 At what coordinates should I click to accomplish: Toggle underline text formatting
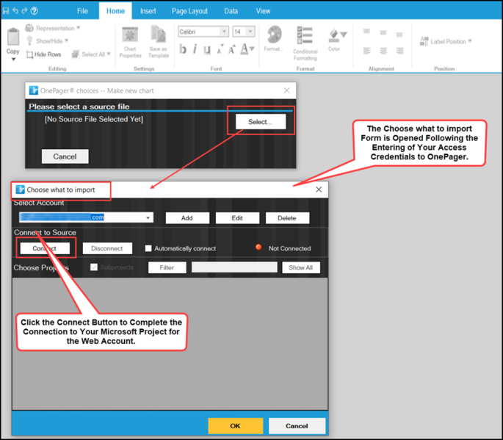point(207,49)
